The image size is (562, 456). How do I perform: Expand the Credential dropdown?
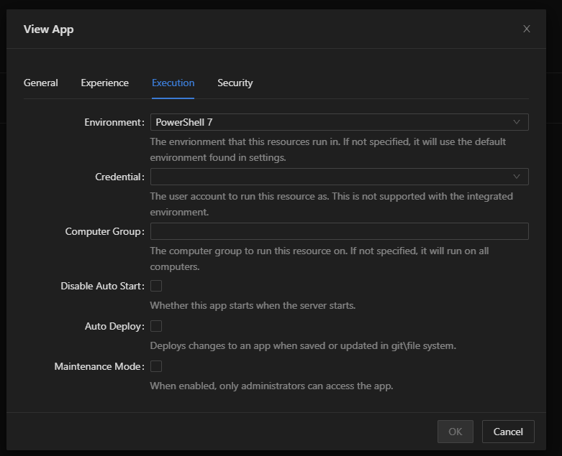pos(339,177)
